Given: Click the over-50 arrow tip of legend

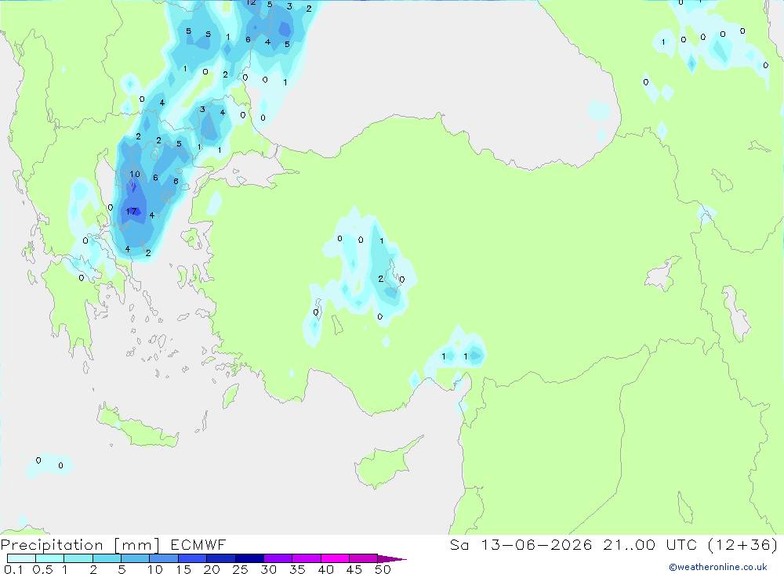Looking at the screenshot, I should [x=392, y=559].
